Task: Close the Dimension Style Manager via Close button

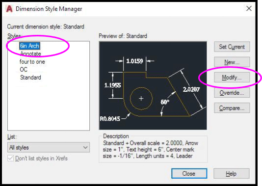Action: [189, 173]
